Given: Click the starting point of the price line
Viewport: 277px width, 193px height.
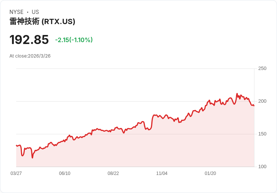Looking at the screenshot, I should tap(16, 145).
